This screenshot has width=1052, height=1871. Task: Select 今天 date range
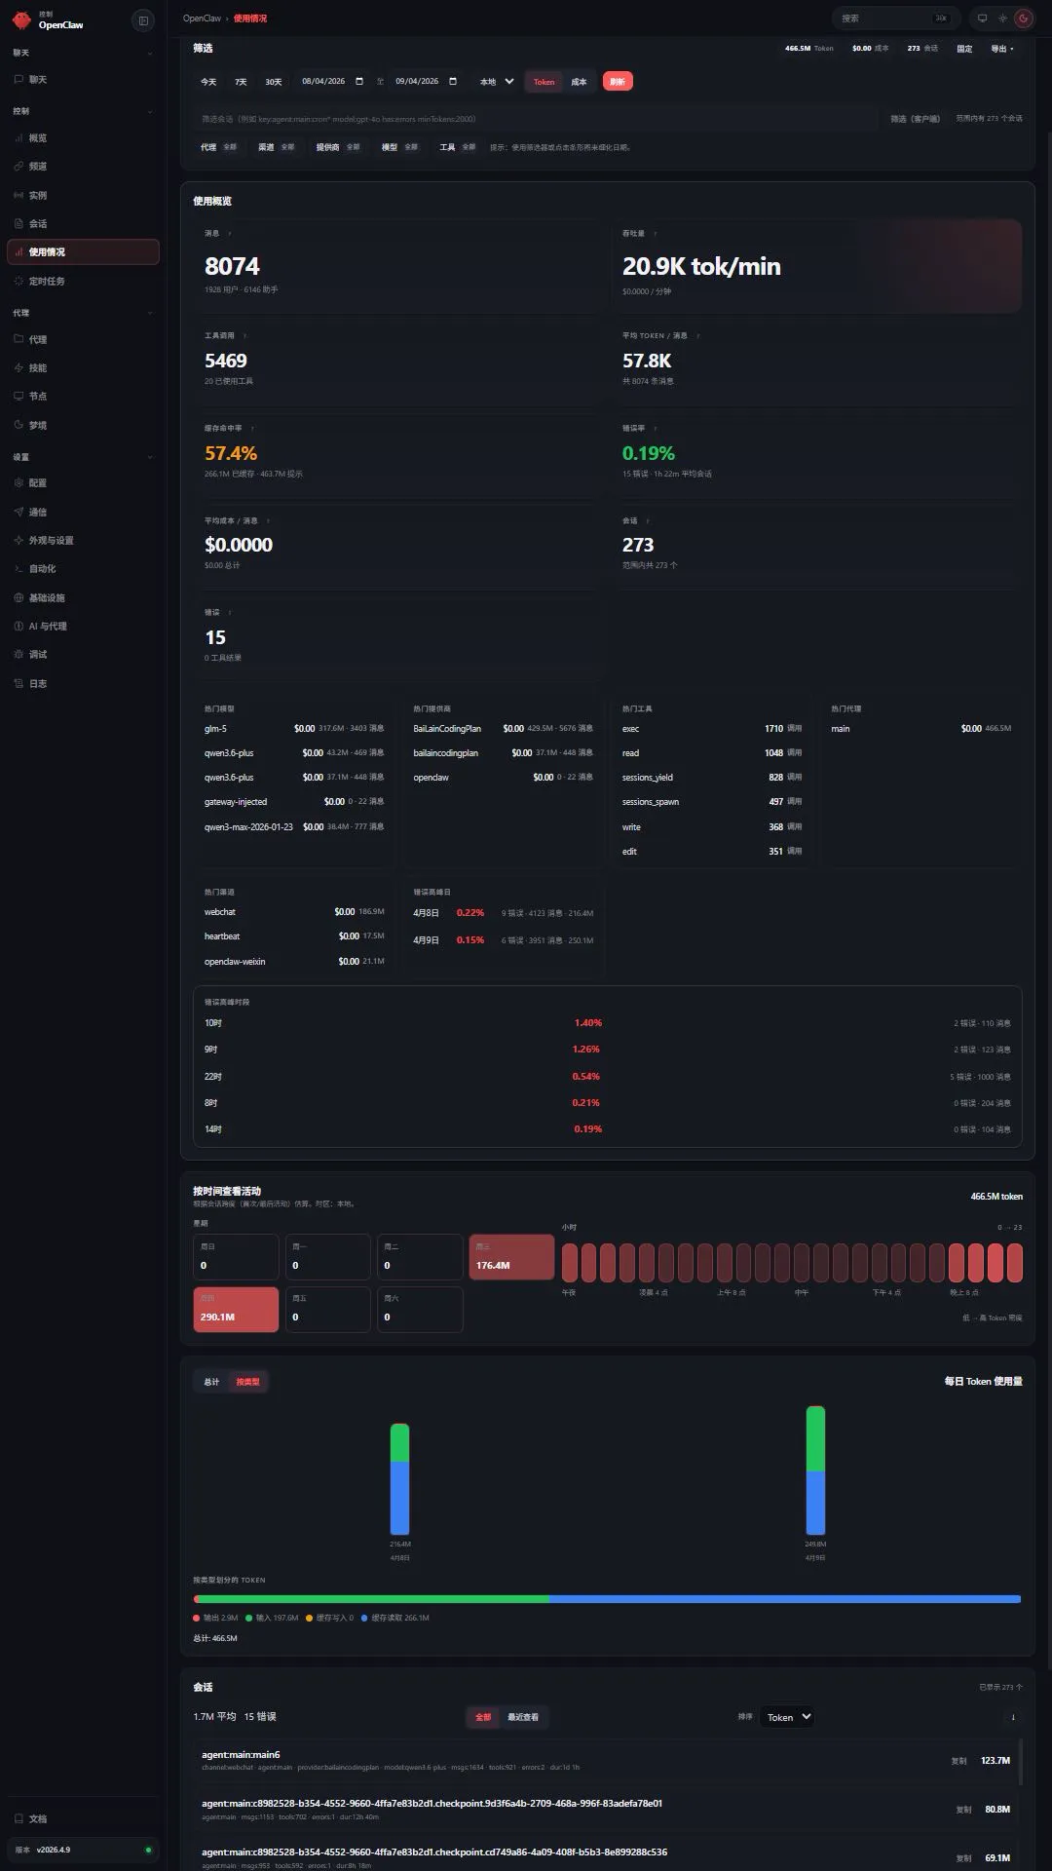[x=208, y=82]
